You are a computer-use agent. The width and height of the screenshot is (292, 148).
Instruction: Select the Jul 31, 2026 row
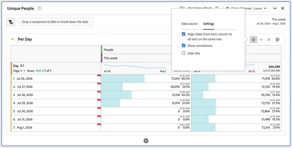coord(56,119)
